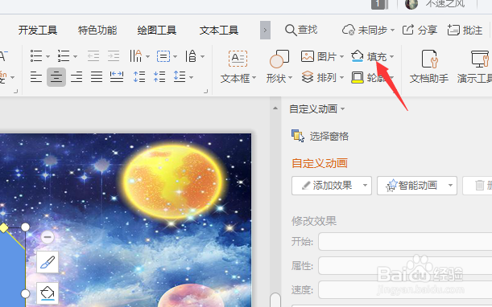492x307 pixels.
Task: Align text to the right
Action: (76, 77)
